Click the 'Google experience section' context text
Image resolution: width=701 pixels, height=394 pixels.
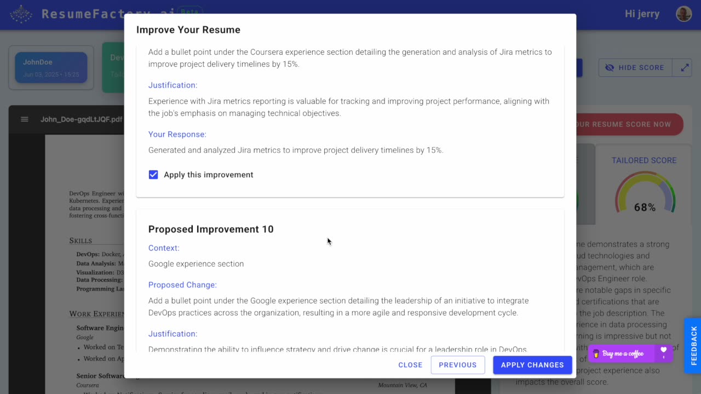coord(196,264)
